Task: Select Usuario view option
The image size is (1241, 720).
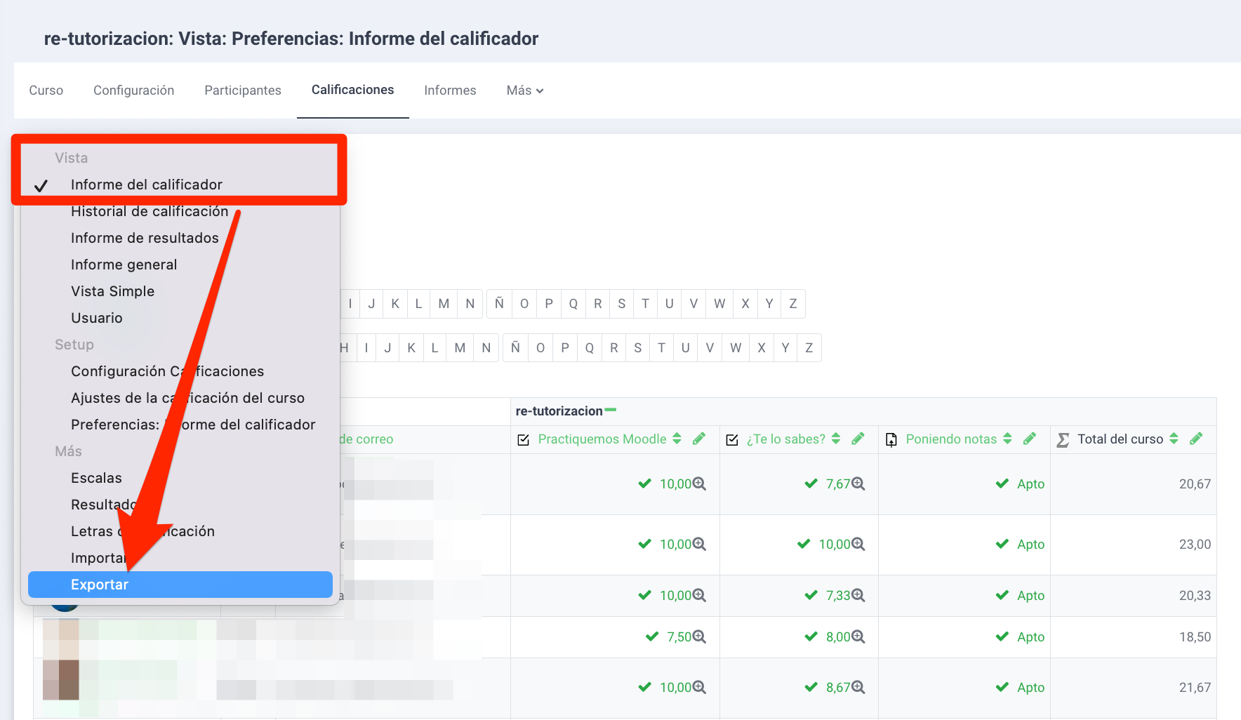Action: coord(97,318)
